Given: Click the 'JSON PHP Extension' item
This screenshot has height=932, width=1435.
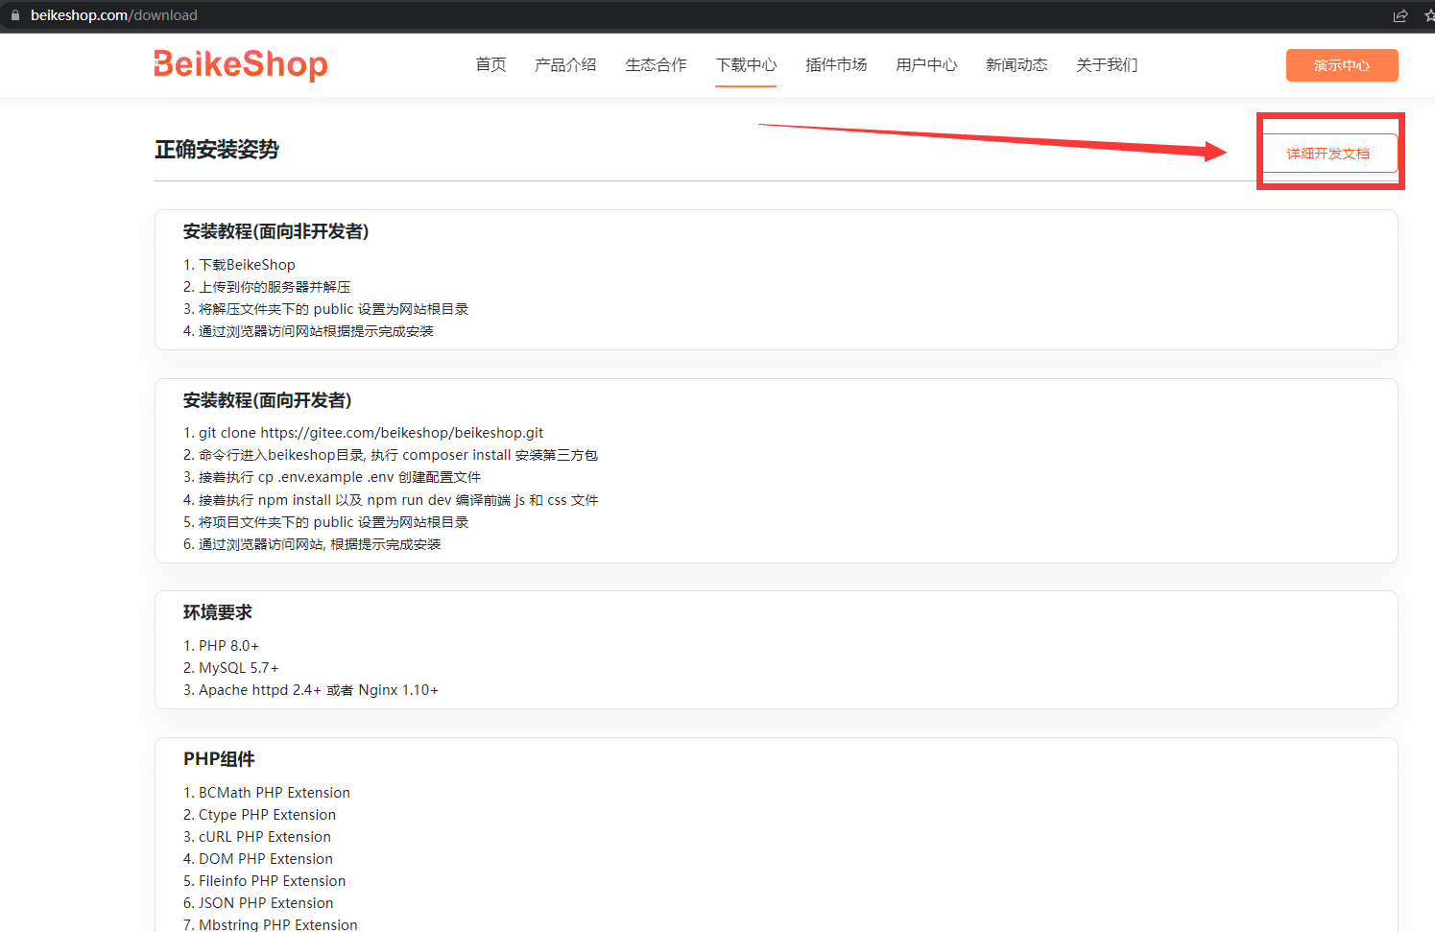Looking at the screenshot, I should click(259, 903).
